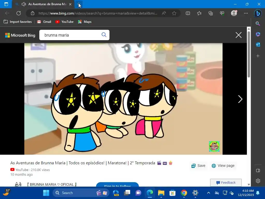The image size is (265, 199).
Task: Click the taskbar Search box
Action: pos(81,193)
